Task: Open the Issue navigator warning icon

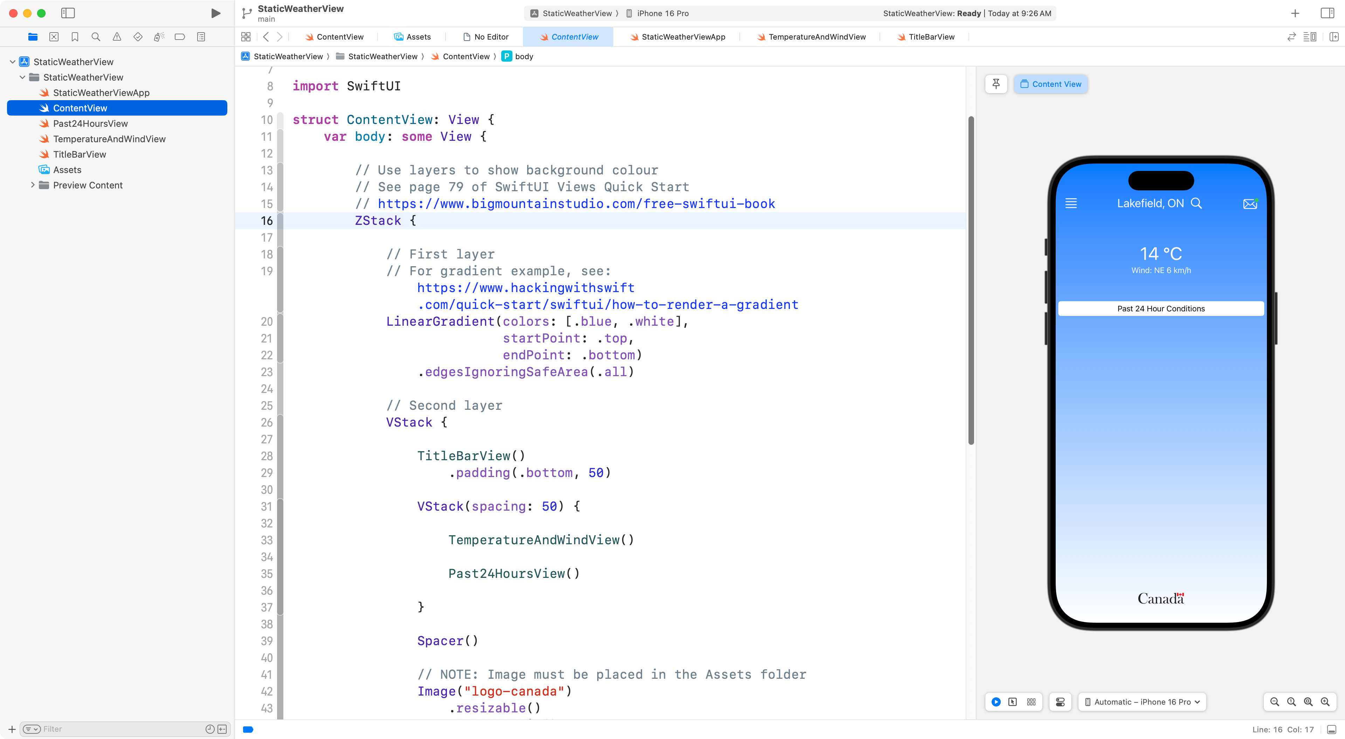Action: [117, 36]
